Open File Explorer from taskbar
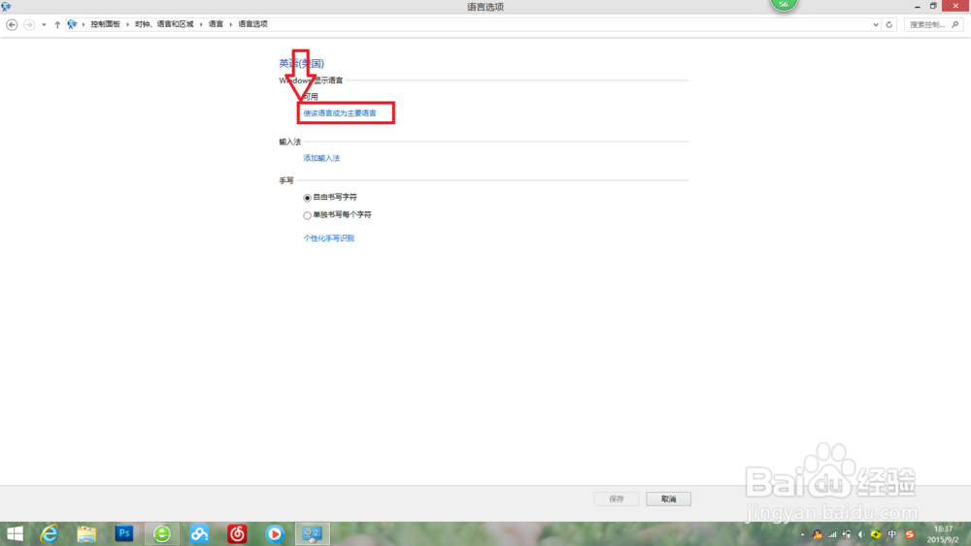 tap(86, 533)
